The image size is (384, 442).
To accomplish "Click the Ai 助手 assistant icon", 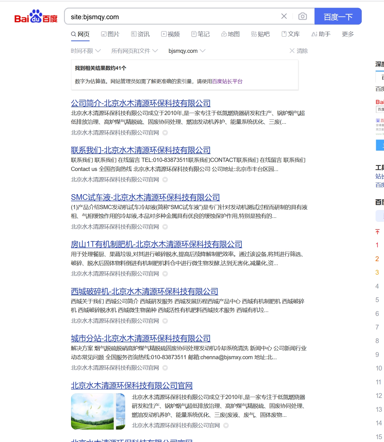I will (314, 34).
